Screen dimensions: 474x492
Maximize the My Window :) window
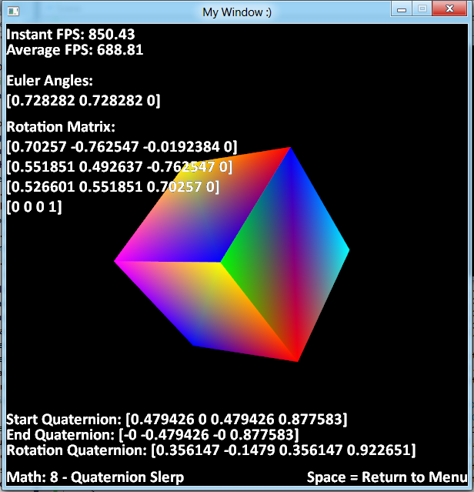pyautogui.click(x=422, y=8)
